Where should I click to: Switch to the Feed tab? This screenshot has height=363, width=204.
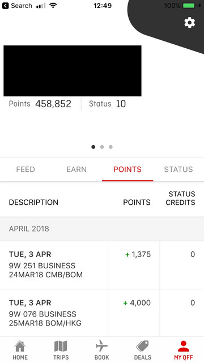click(x=25, y=170)
